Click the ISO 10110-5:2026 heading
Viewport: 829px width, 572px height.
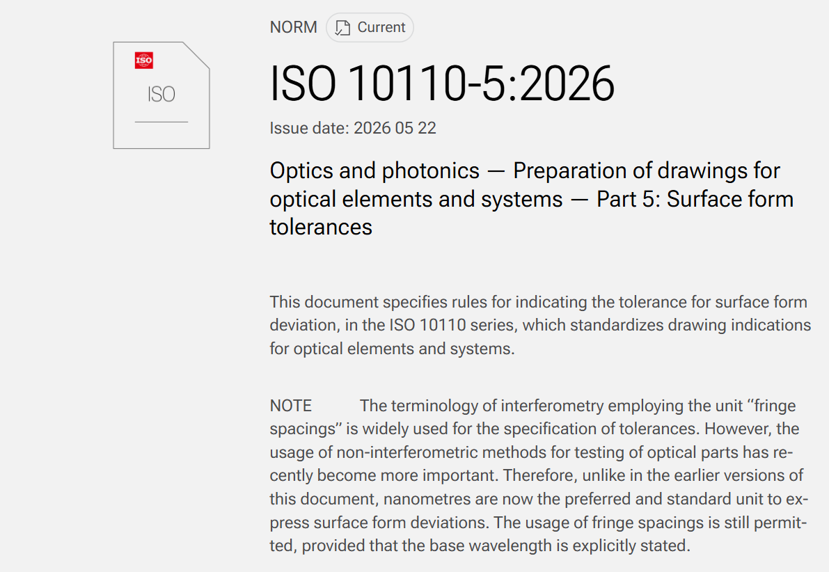pos(442,84)
